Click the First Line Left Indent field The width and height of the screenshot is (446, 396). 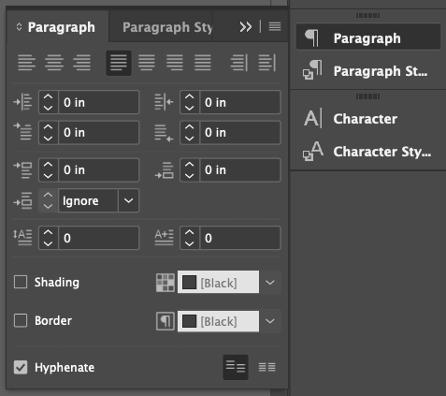[98, 132]
